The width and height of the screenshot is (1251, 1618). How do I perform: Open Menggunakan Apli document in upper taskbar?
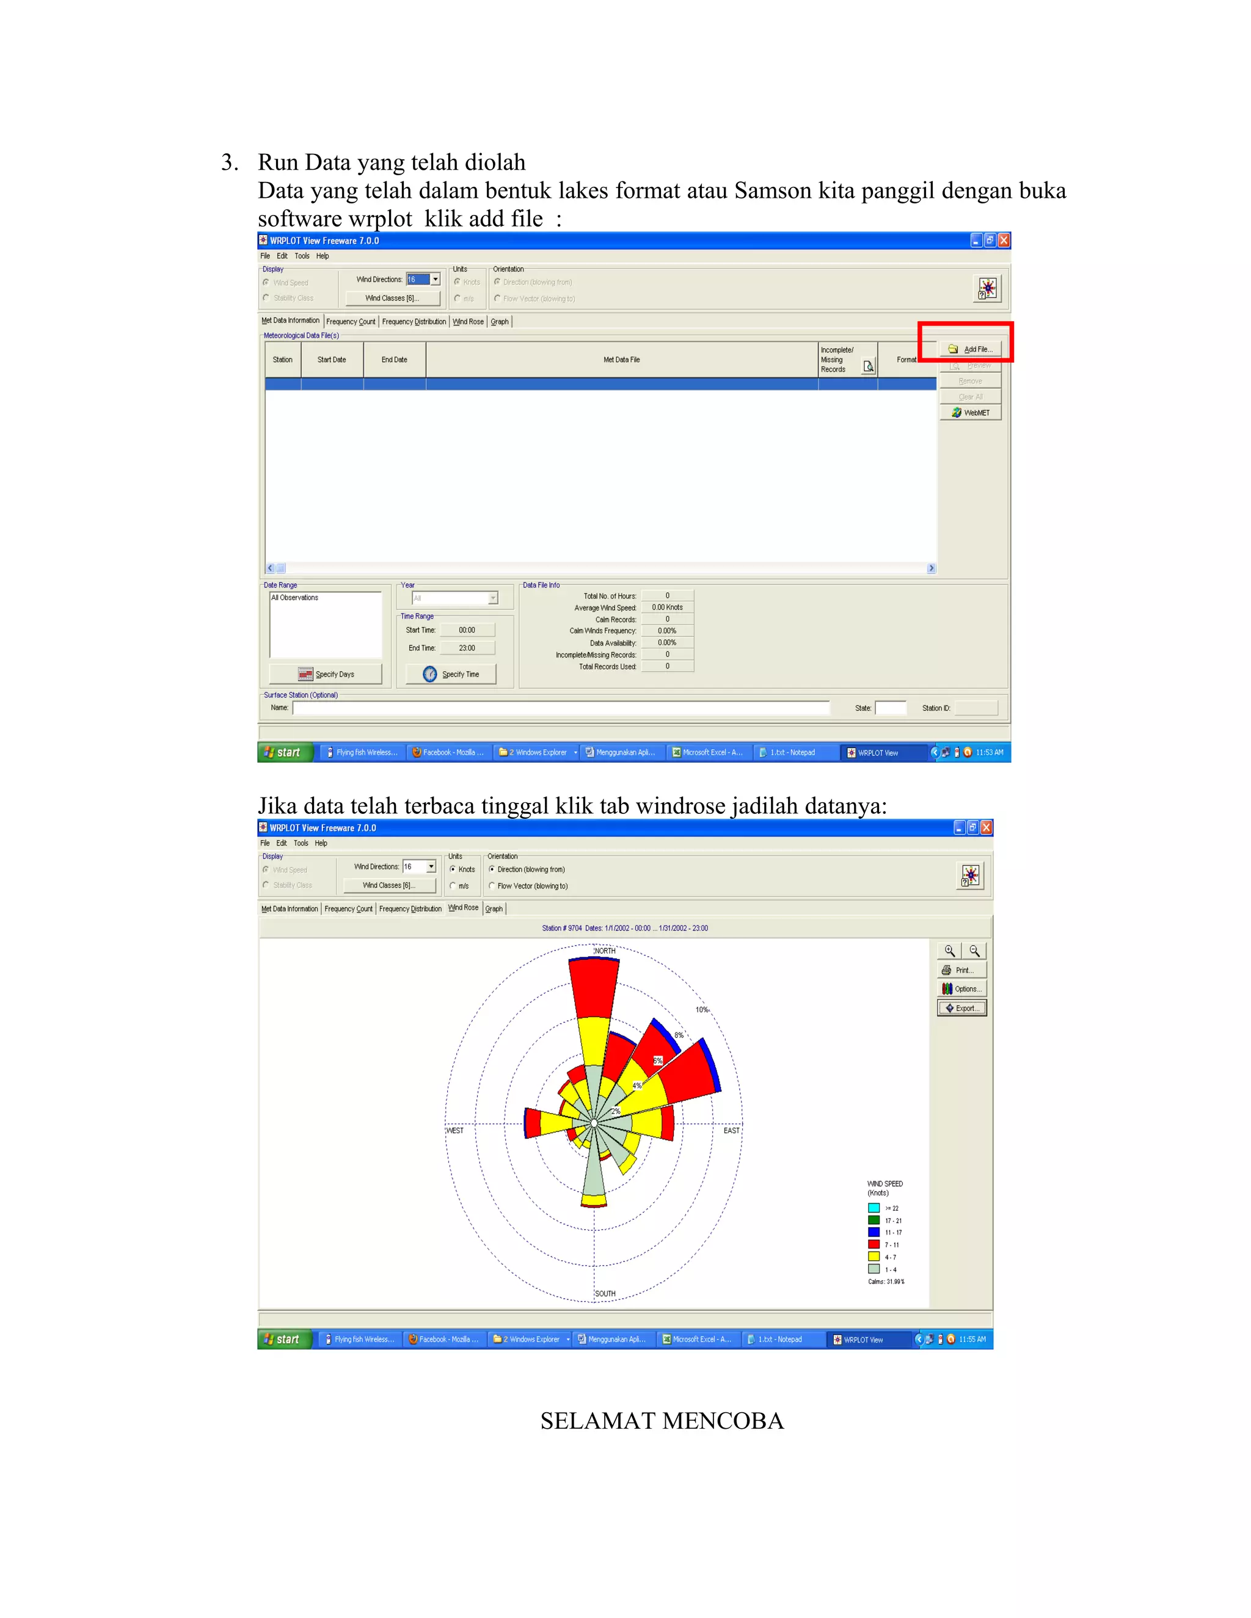[x=621, y=752]
